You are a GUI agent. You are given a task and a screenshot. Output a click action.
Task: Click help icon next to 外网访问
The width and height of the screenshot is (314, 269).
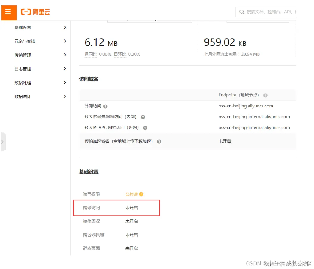[105, 107]
